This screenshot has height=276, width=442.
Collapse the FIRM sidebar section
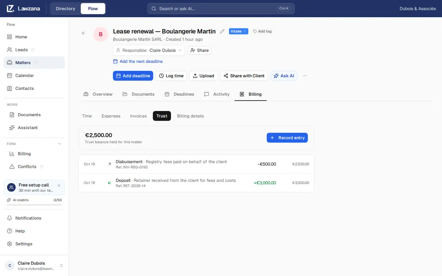60,144
